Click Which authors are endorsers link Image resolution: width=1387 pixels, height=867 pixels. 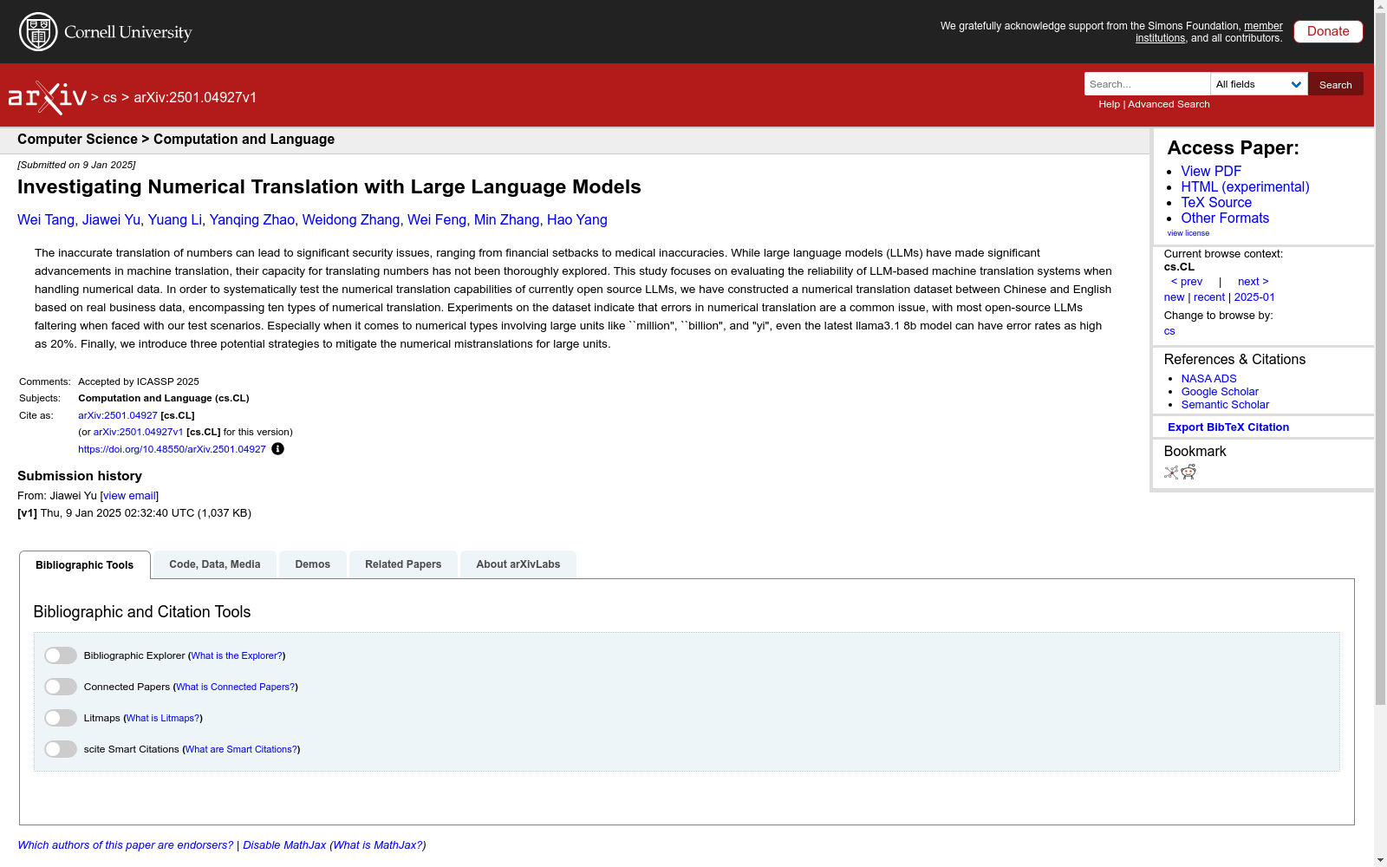point(126,845)
